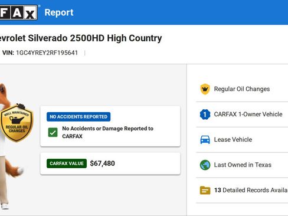The width and height of the screenshot is (288, 216).
Task: Click the No Accidents or Damage Reported text
Action: tap(107, 132)
